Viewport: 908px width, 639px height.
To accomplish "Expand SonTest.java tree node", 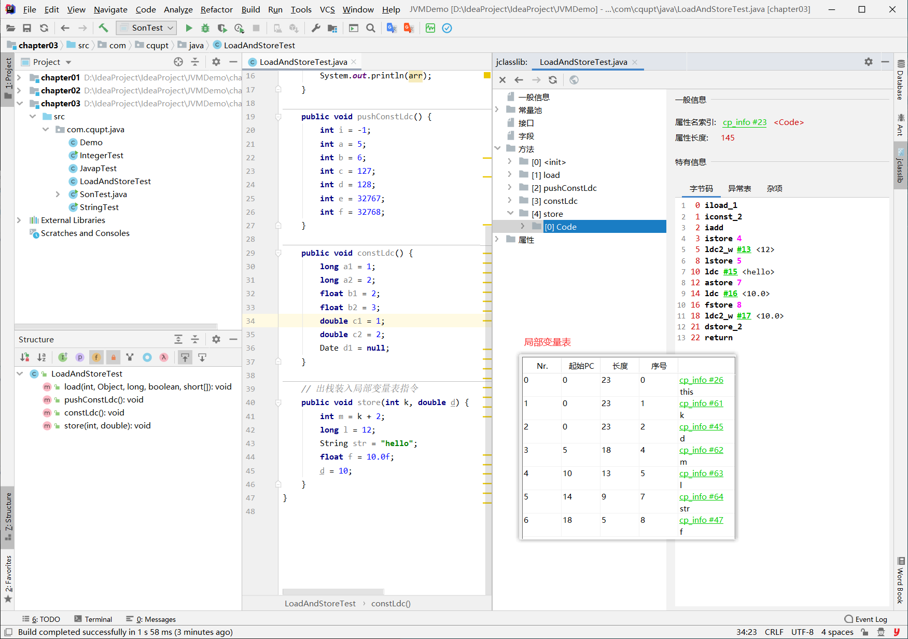I will click(58, 194).
